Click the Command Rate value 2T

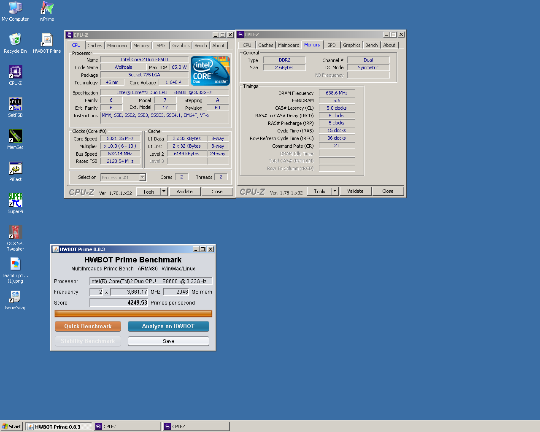337,146
